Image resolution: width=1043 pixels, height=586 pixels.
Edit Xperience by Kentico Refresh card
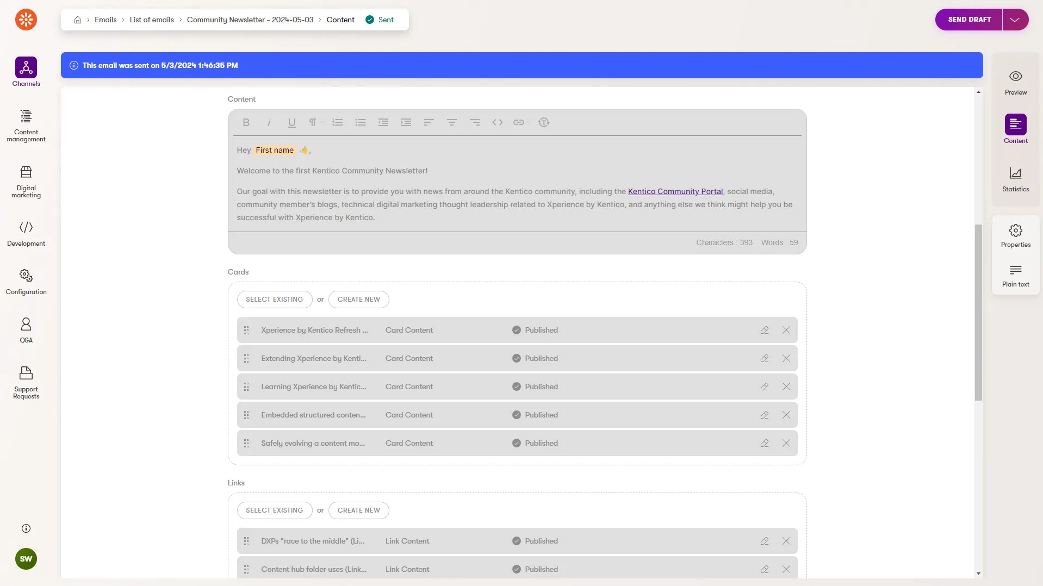[x=764, y=330]
